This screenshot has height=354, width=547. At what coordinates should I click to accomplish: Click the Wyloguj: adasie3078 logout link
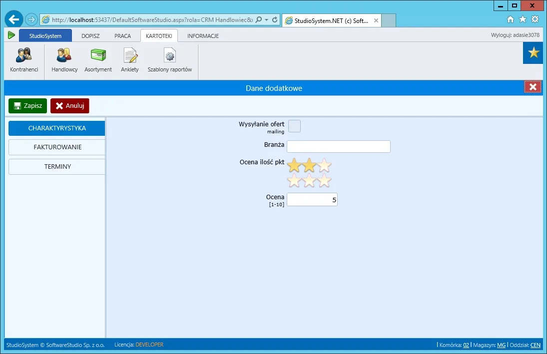pos(515,35)
